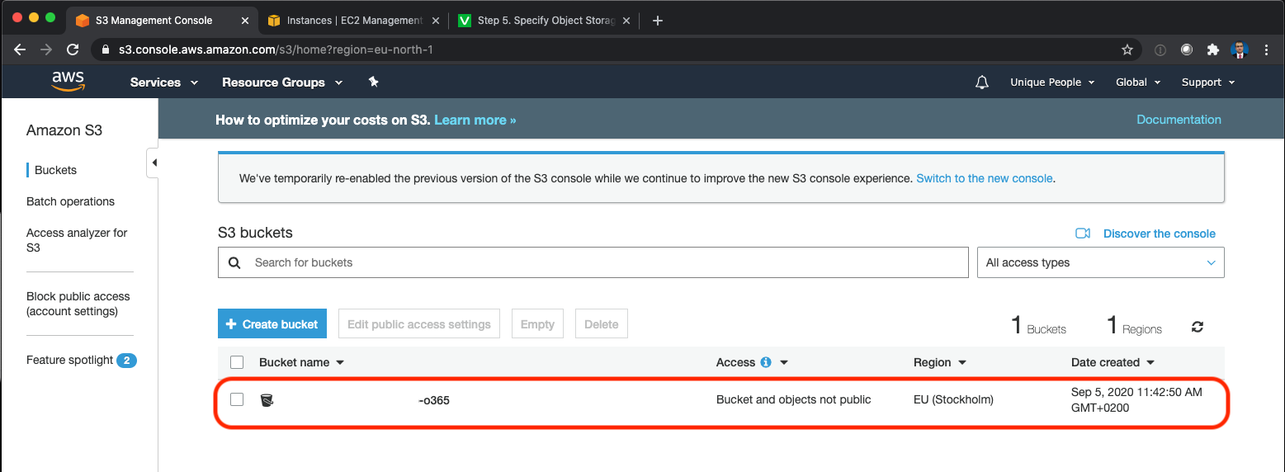Click the Access column sort arrow
This screenshot has height=472, width=1285.
click(x=784, y=363)
